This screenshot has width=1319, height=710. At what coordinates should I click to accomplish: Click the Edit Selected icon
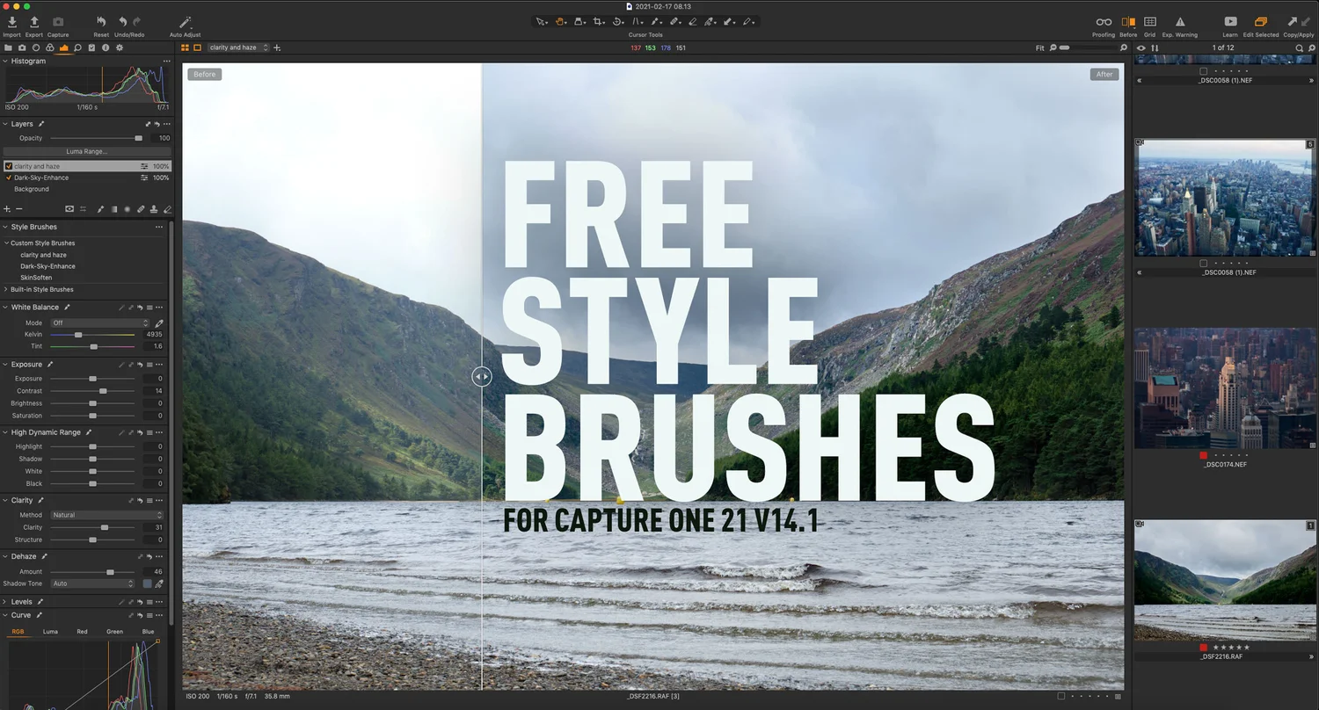point(1261,22)
